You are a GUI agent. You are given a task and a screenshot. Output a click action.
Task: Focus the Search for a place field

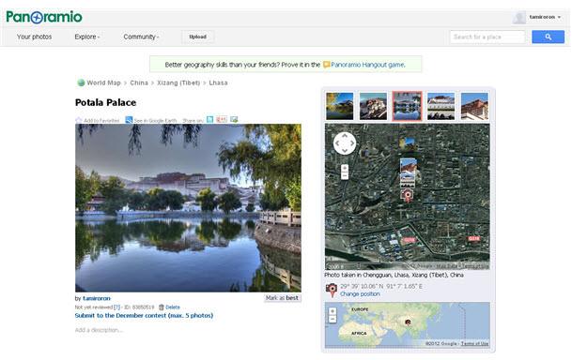point(487,37)
